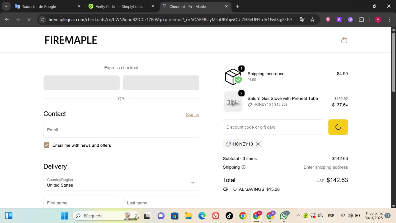Click the first express checkout button
The height and width of the screenshot is (223, 396).
click(81, 83)
